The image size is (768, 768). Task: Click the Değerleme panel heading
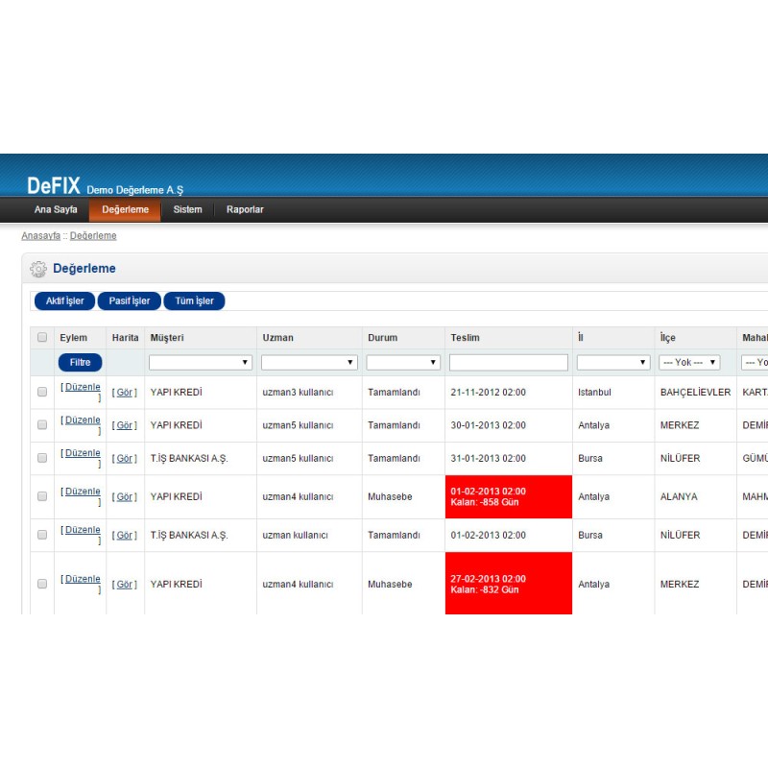[x=84, y=269]
